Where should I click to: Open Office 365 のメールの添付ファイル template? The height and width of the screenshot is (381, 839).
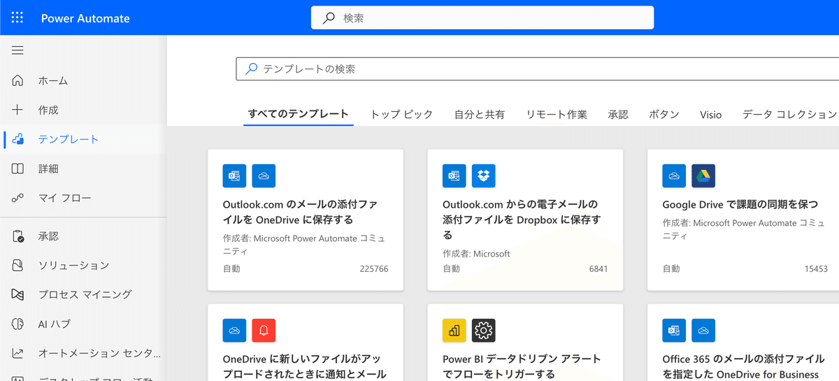pos(743,343)
